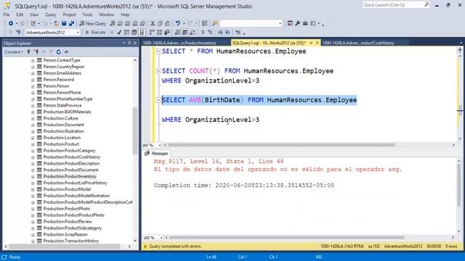The image size is (465, 261).
Task: Open the Properties wrench icon
Action: [297, 23]
